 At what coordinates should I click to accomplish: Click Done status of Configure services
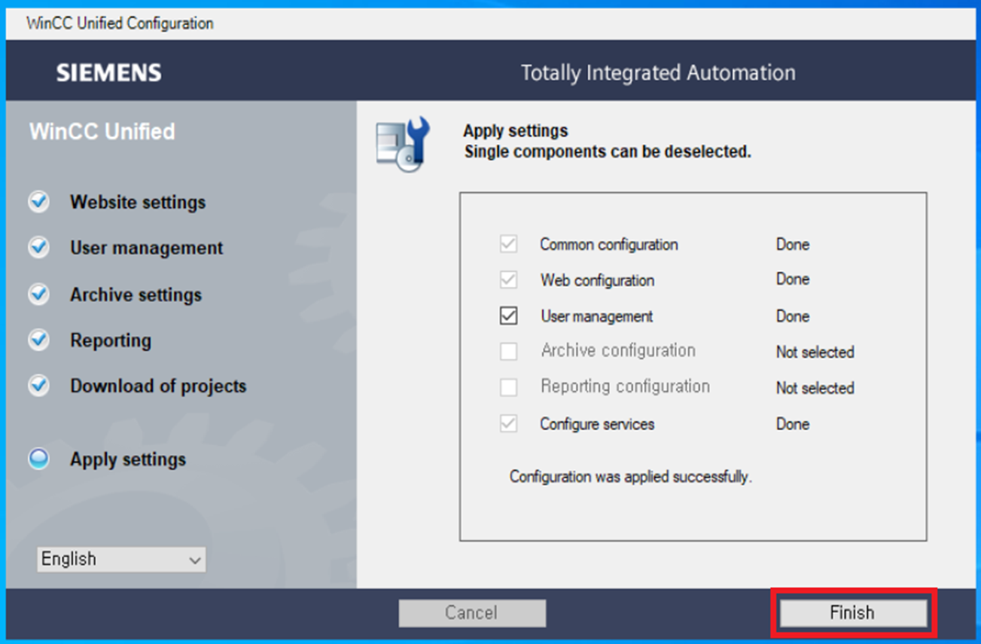coord(793,424)
